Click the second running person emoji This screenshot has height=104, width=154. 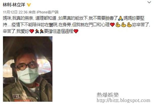coord(42,31)
